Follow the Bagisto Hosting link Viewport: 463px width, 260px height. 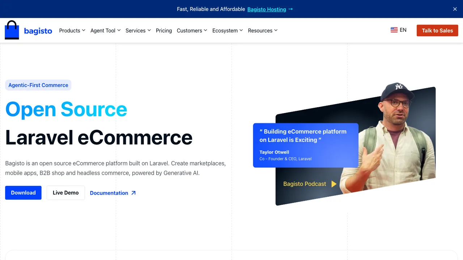click(x=267, y=9)
